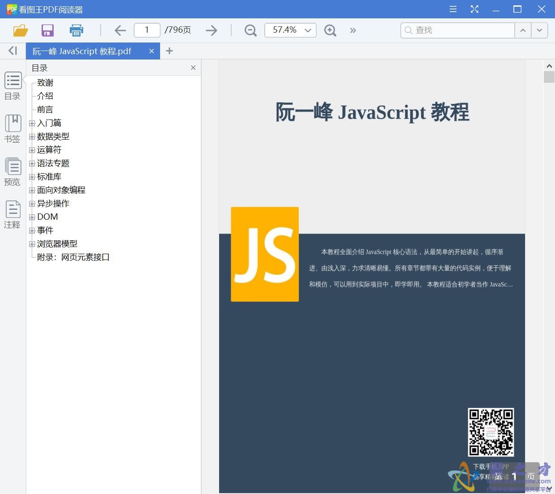
Task: Go to next page with right arrow
Action: [211, 30]
